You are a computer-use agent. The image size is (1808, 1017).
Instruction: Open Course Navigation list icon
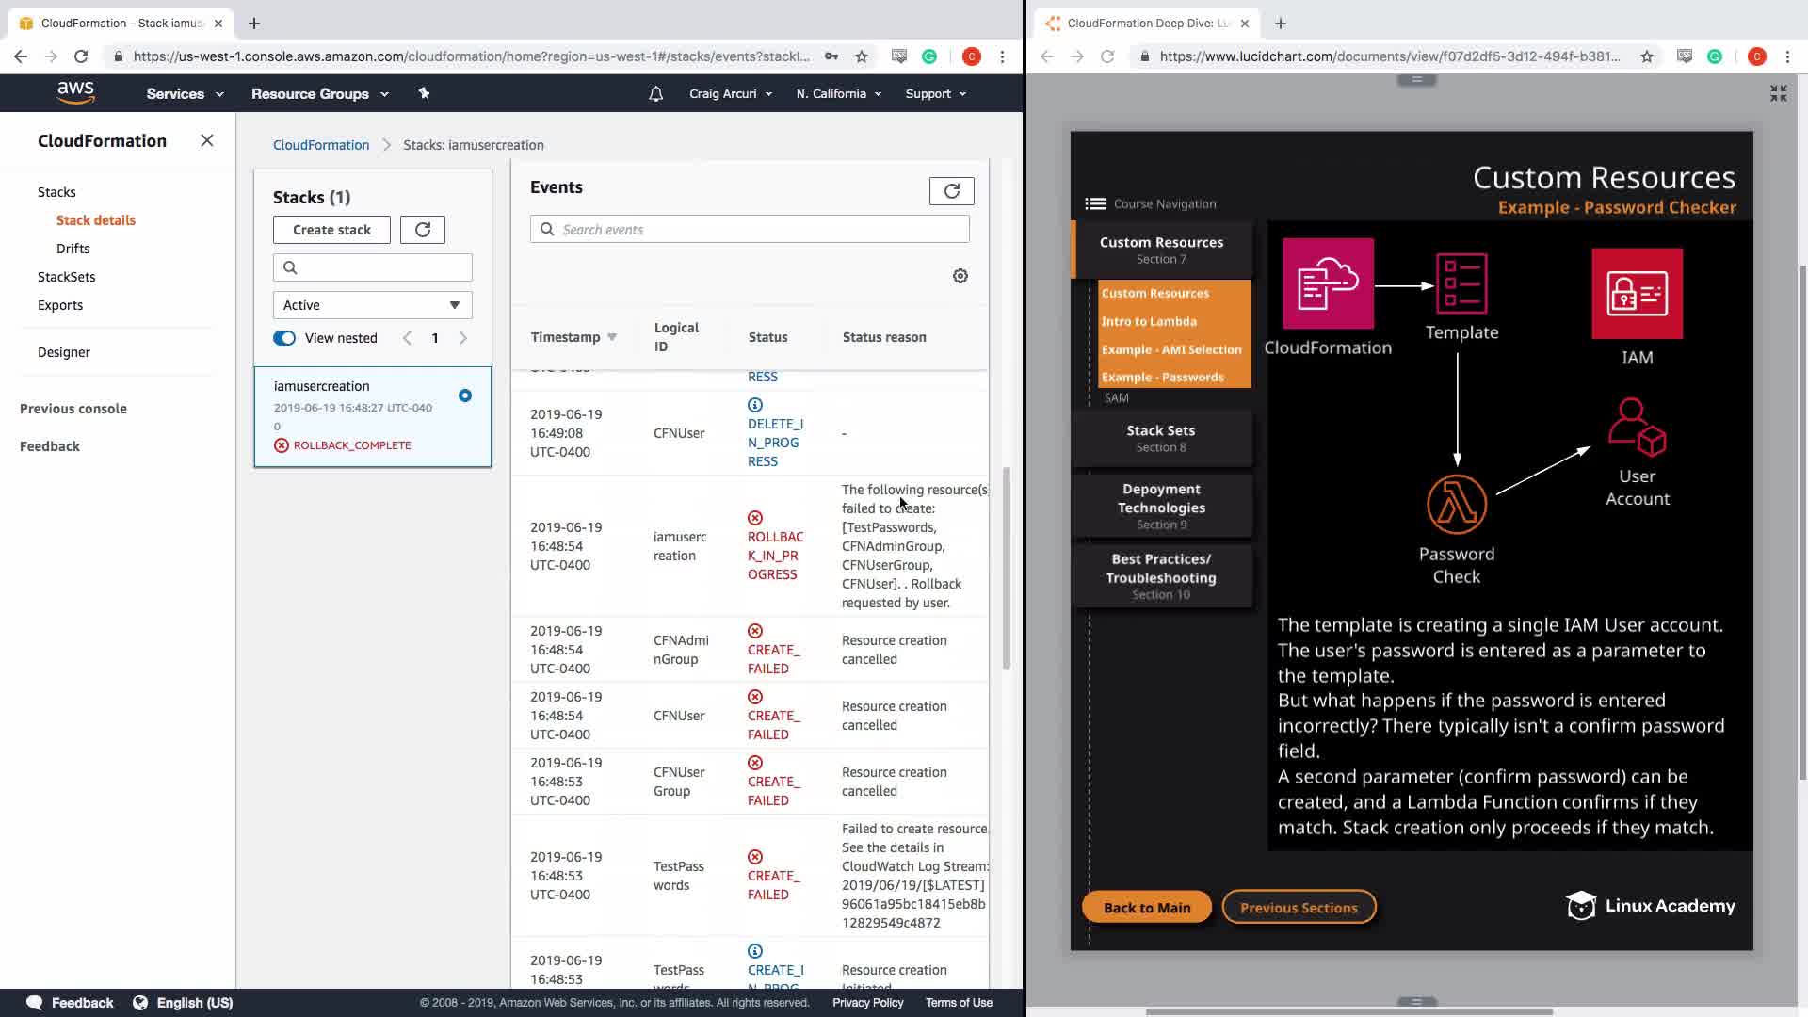tap(1095, 203)
